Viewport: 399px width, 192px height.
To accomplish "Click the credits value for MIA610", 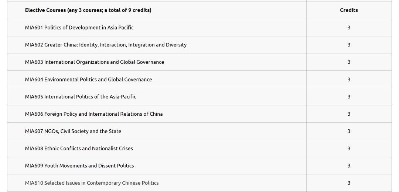I will point(349,183).
